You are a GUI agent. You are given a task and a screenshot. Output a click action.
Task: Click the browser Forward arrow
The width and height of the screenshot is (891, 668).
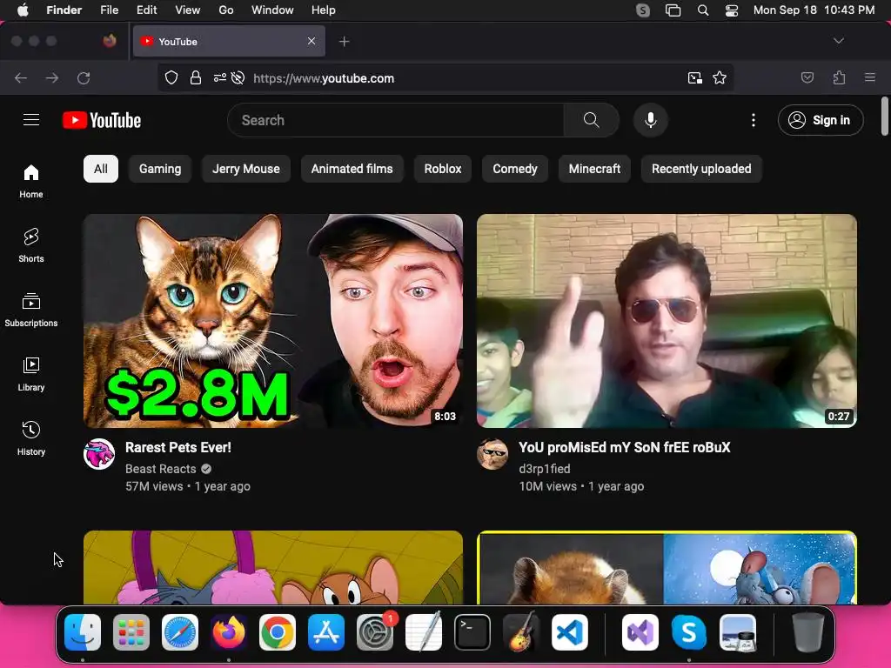(52, 77)
